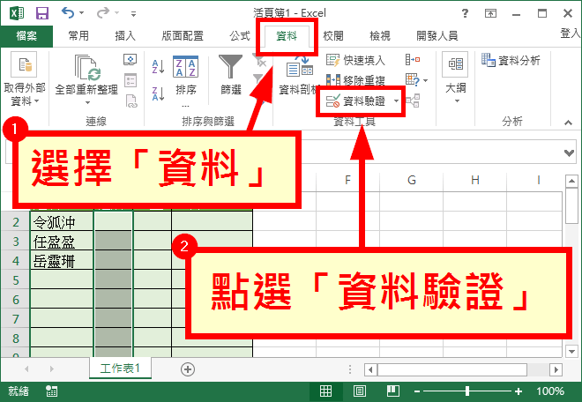Click the connection properties icon
Viewport: 582px width, 402px height.
tap(131, 80)
